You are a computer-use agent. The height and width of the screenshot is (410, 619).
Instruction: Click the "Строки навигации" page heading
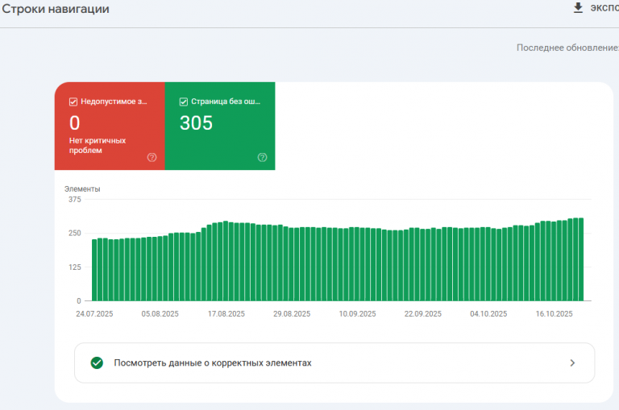coord(56,9)
